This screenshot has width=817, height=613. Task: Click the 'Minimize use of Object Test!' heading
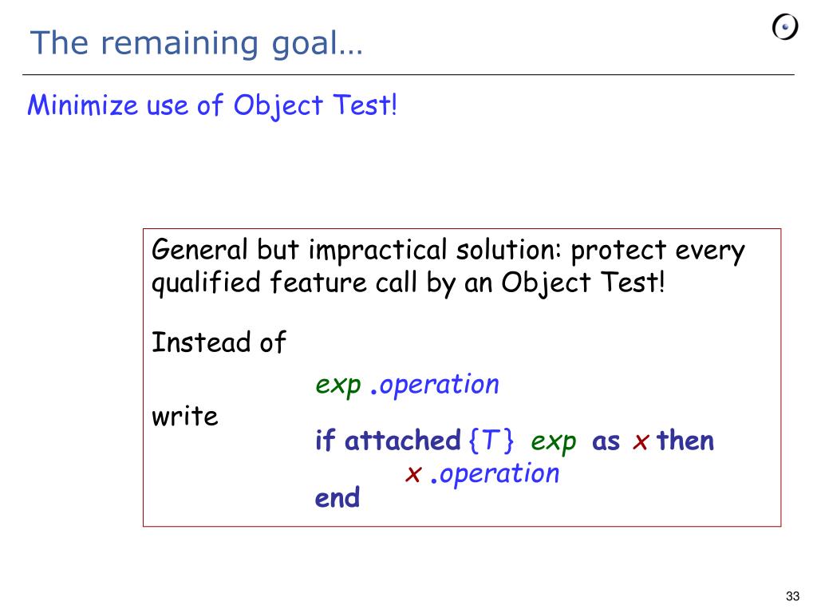click(x=212, y=105)
